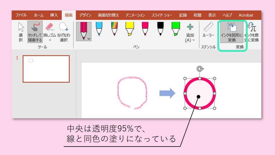The height and width of the screenshot is (155, 275).
Task: Open the Acrobat tab
Action: coord(246,15)
